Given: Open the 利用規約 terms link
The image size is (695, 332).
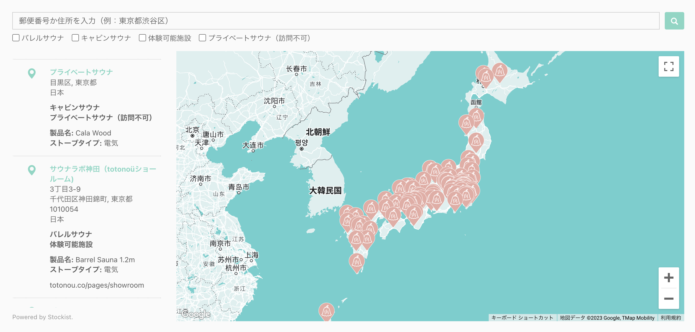Looking at the screenshot, I should tap(670, 318).
